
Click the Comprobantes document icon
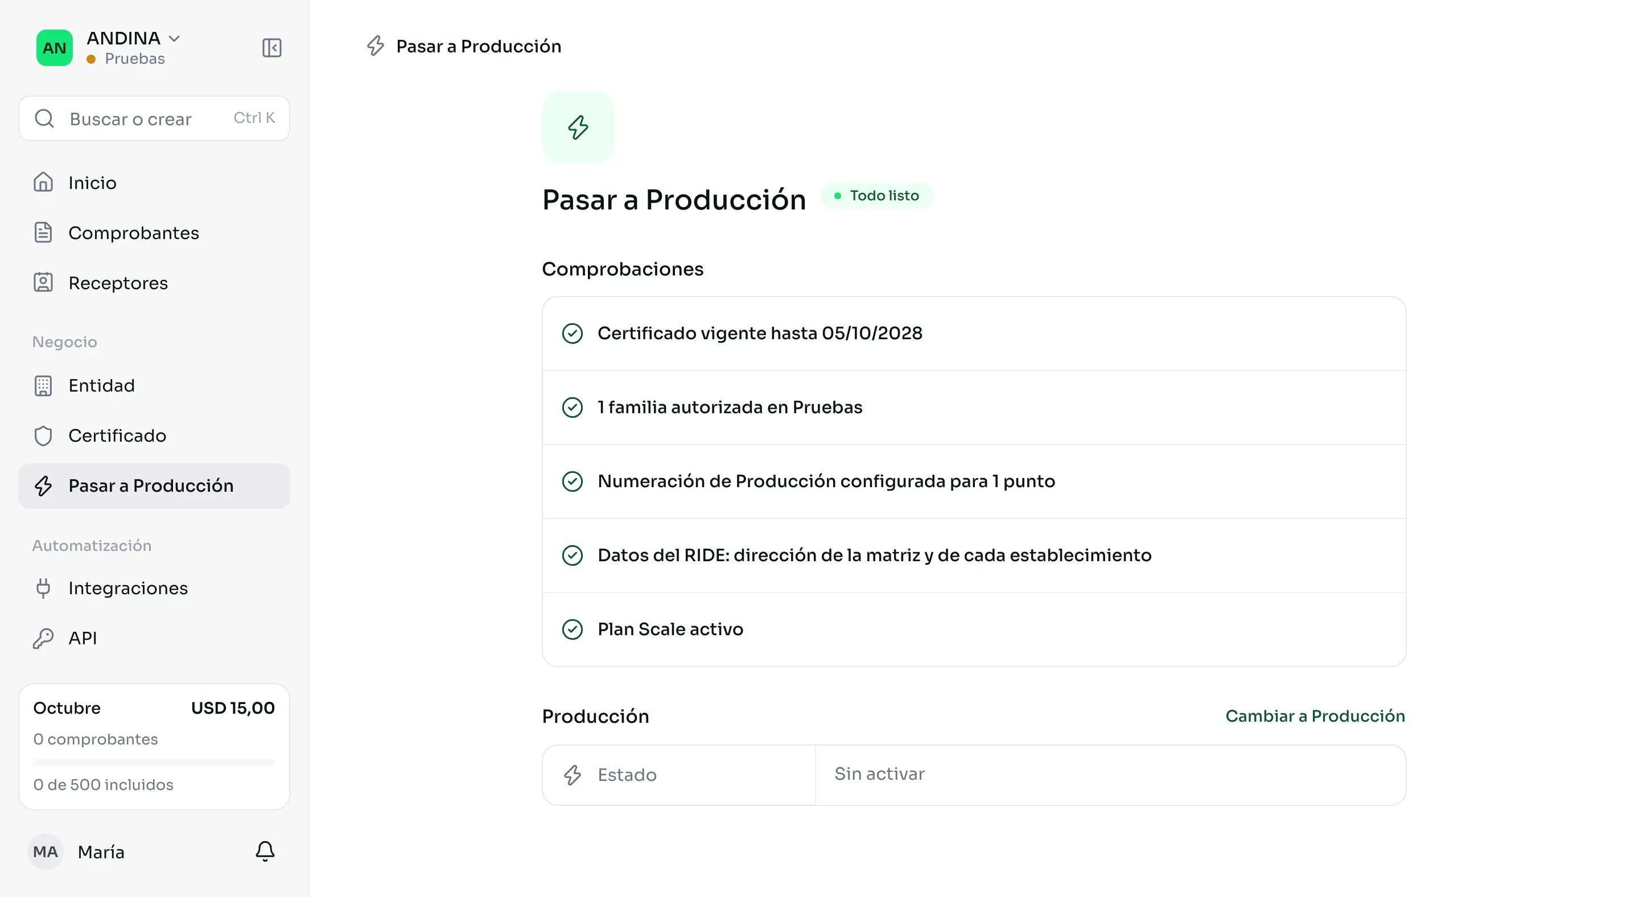tap(43, 233)
